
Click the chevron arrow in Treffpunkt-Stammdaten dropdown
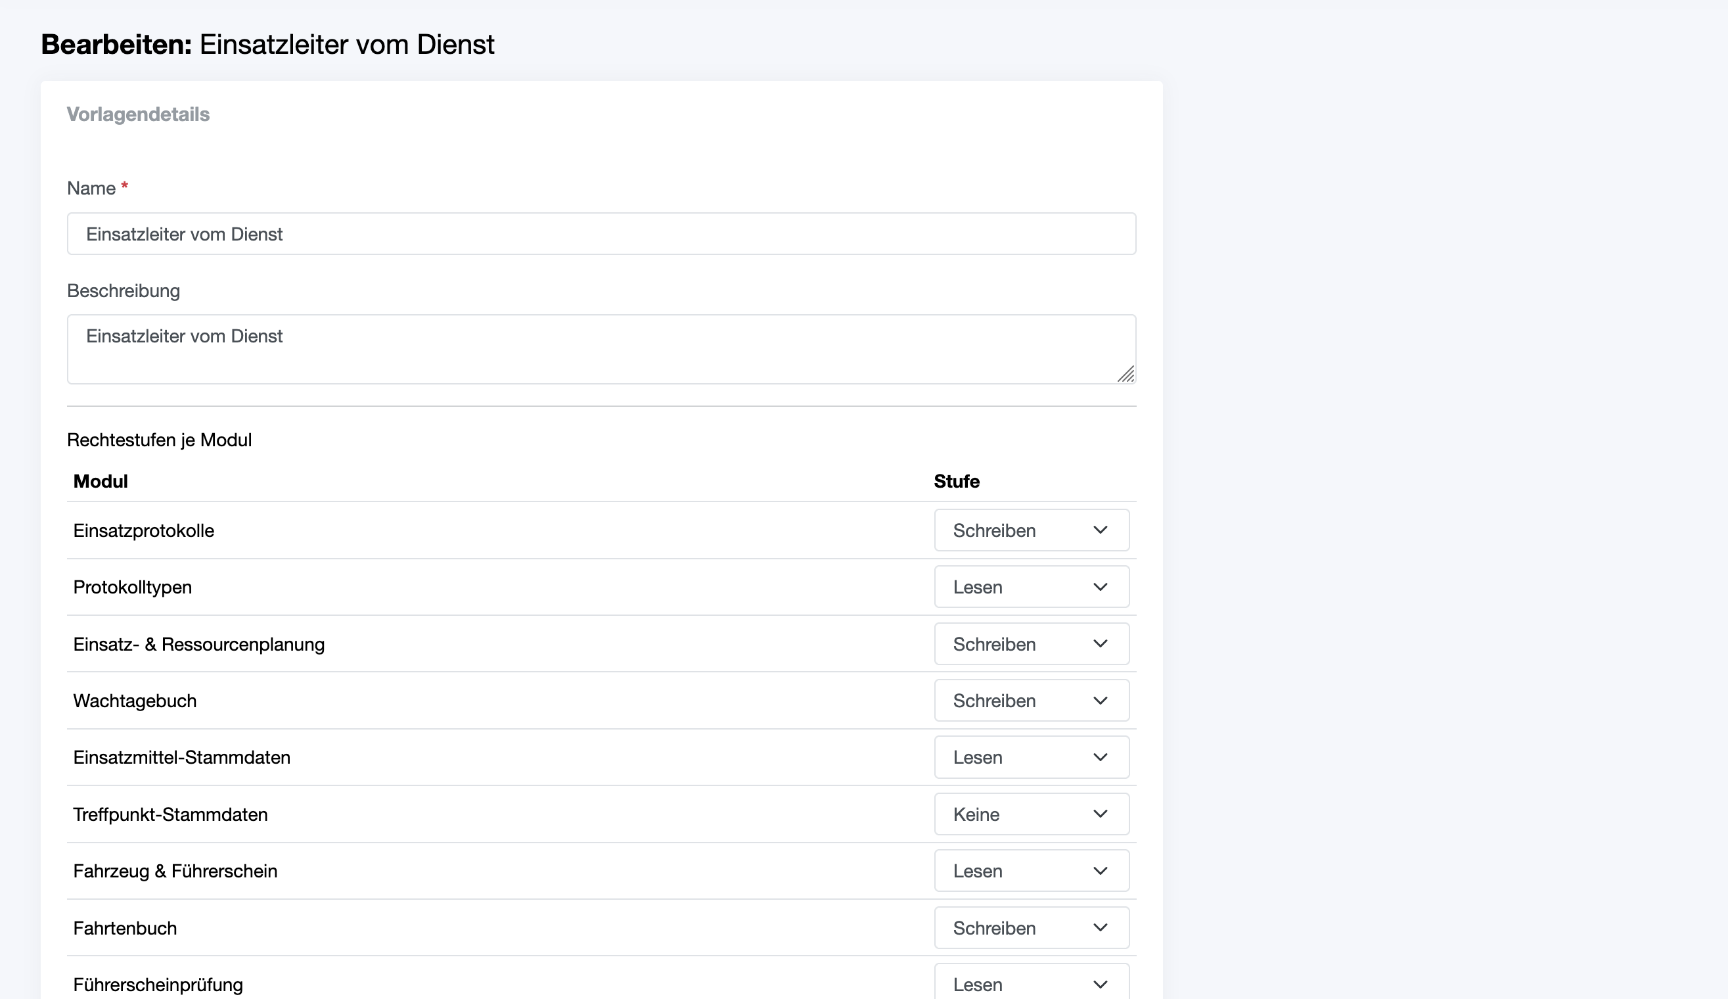point(1100,814)
